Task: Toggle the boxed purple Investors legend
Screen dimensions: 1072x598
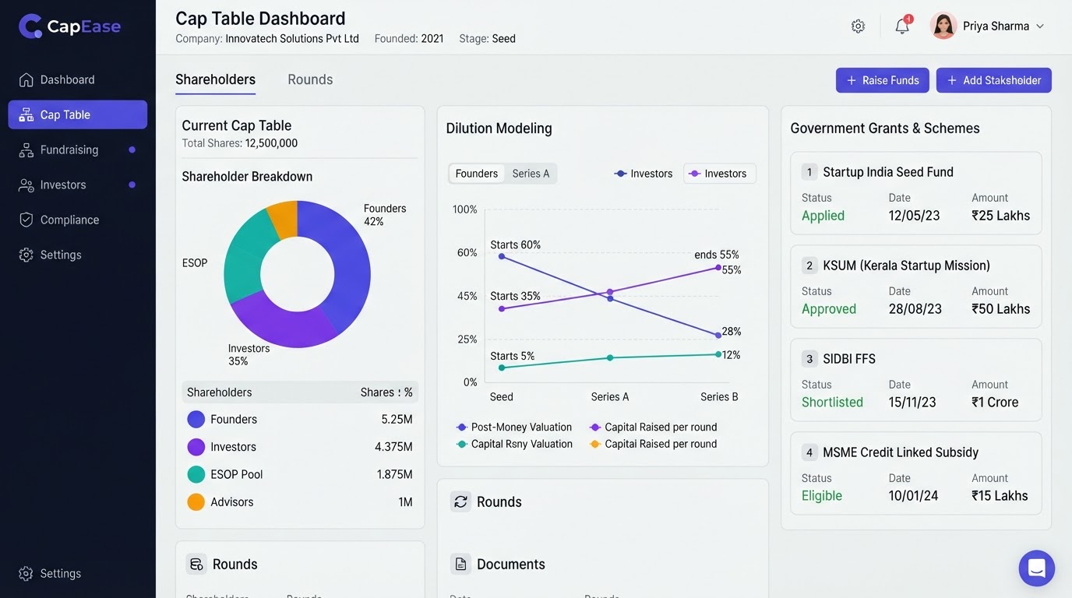Action: 720,174
